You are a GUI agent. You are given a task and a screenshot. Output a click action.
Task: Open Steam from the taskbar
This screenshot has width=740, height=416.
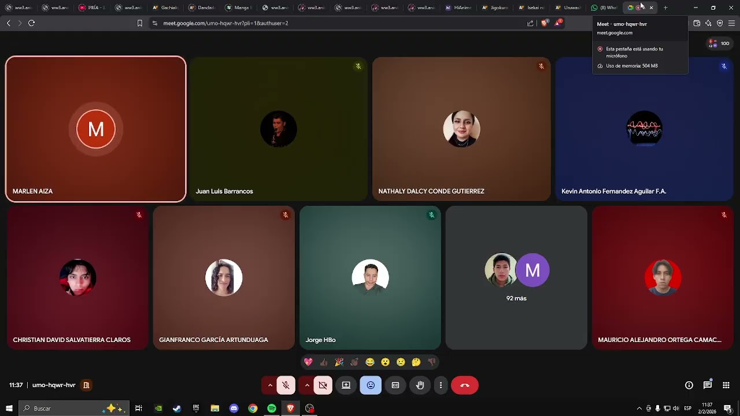[x=177, y=408]
